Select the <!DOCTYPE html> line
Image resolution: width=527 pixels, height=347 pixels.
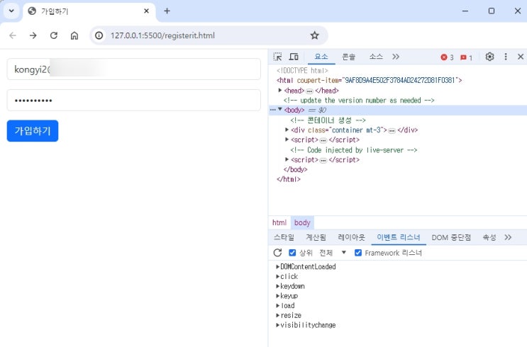click(302, 71)
